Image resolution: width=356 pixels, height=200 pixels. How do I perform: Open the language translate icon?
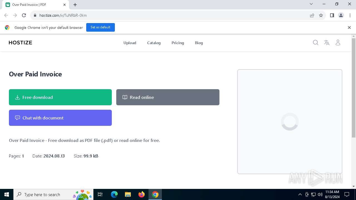[327, 42]
